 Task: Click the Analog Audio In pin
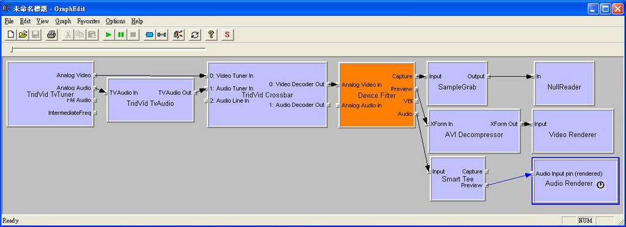pyautogui.click(x=337, y=106)
